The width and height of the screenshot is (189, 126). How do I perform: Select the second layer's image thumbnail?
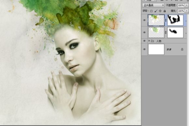point(156,33)
